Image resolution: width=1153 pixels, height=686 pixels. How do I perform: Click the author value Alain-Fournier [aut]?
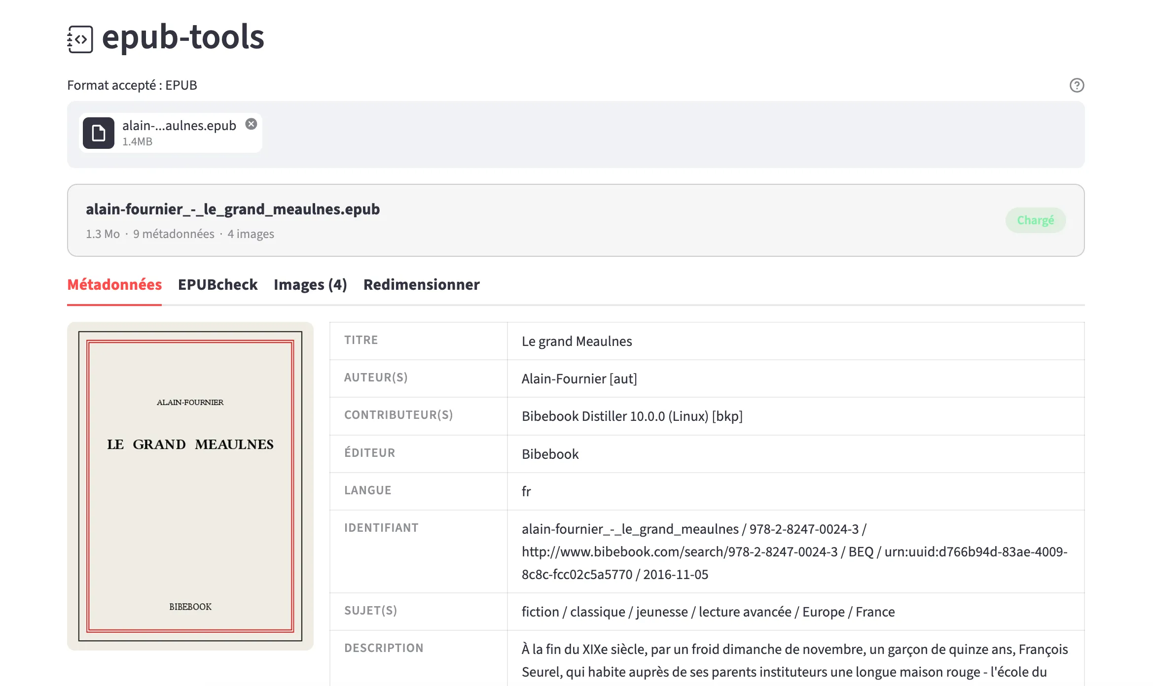pos(579,378)
